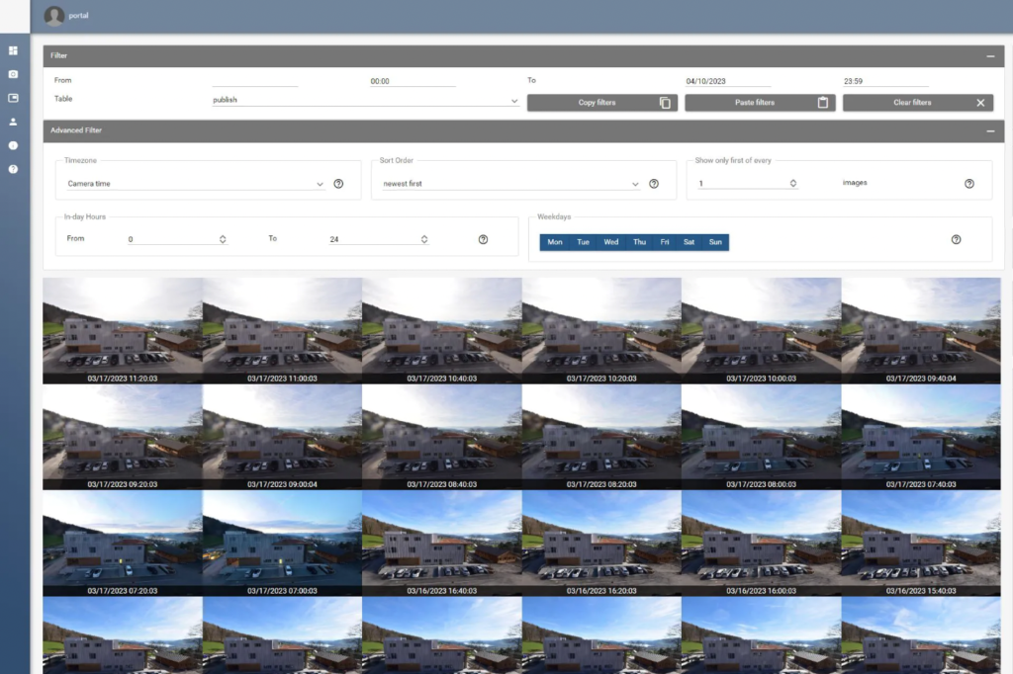This screenshot has width=1013, height=674.
Task: Open the Timezone dropdown showing Camera time
Action: point(195,184)
